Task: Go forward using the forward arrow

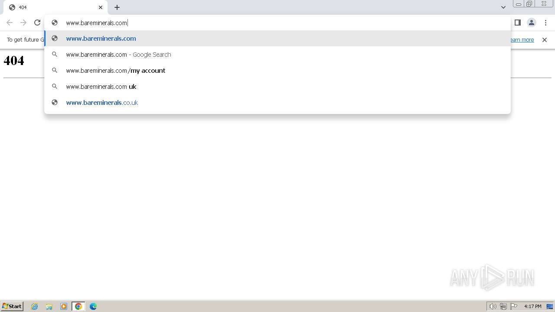Action: click(23, 23)
